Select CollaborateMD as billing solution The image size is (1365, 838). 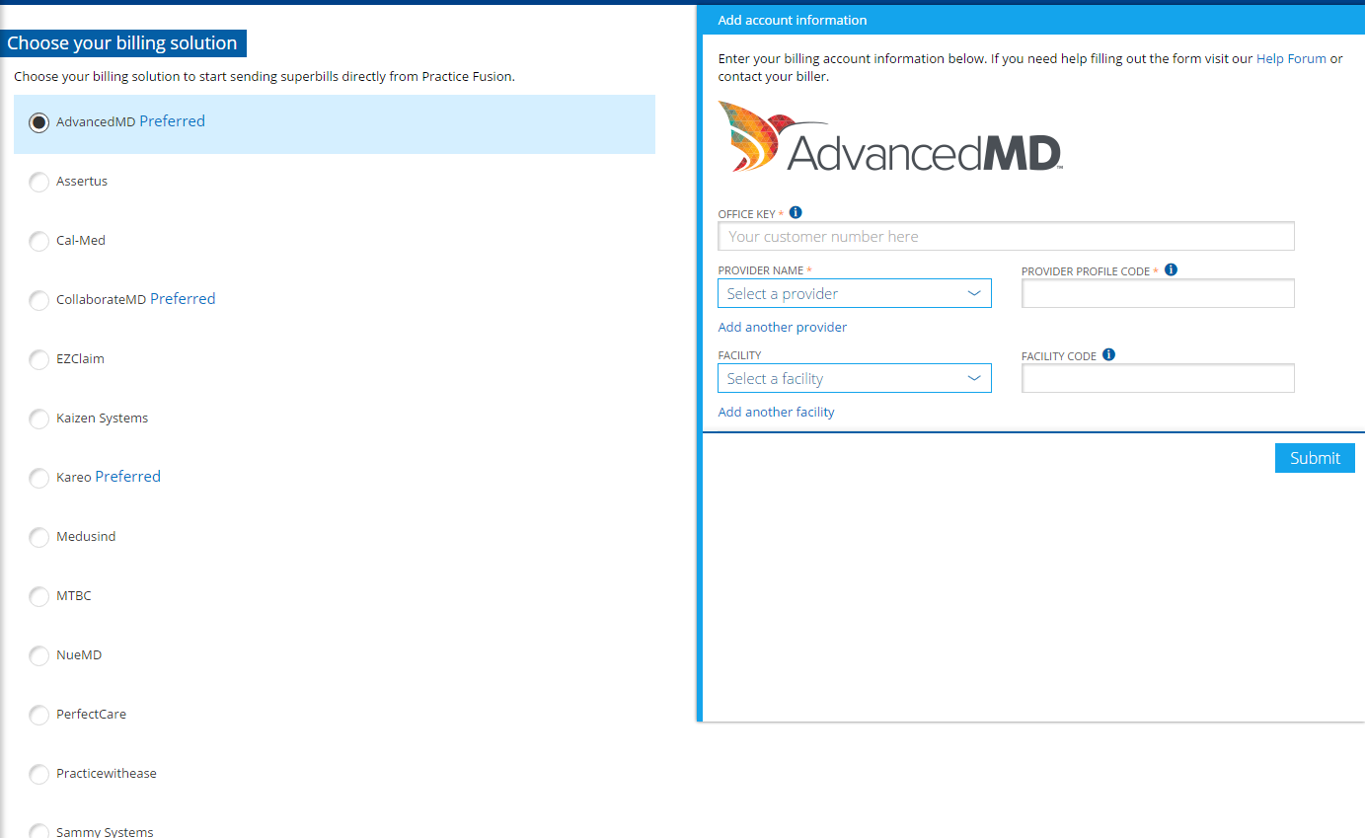tap(38, 300)
